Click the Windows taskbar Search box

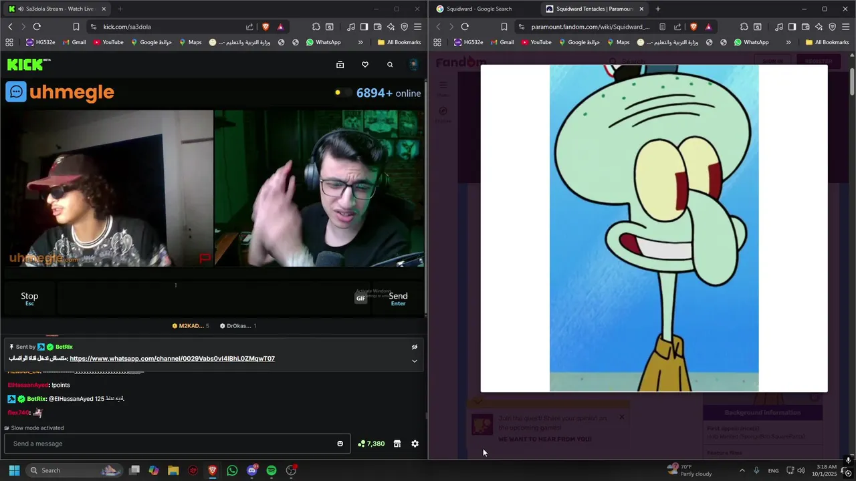[74, 470]
